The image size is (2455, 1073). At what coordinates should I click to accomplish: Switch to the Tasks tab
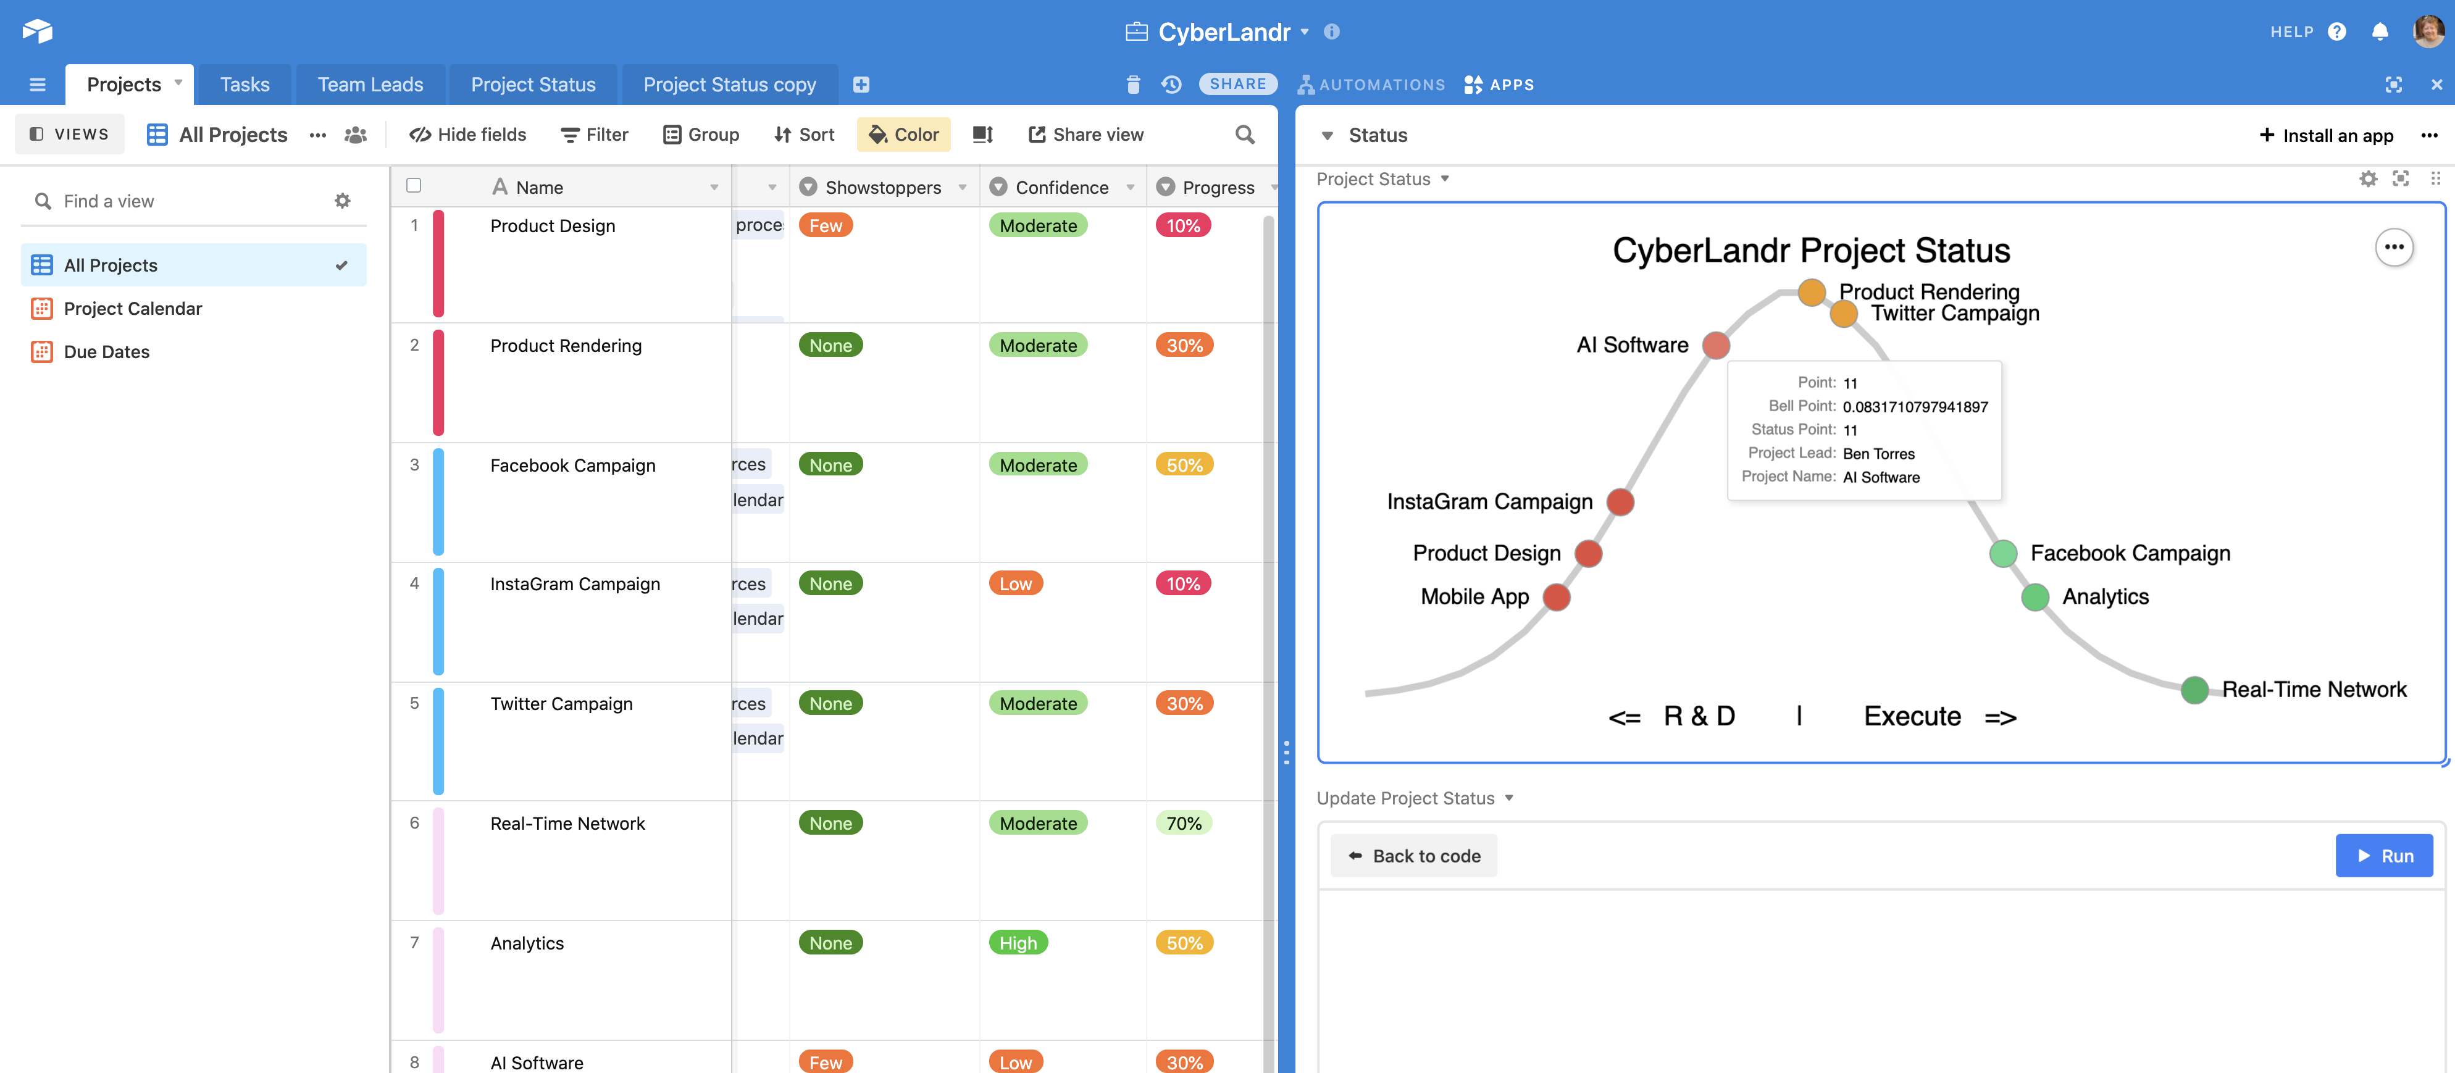245,85
